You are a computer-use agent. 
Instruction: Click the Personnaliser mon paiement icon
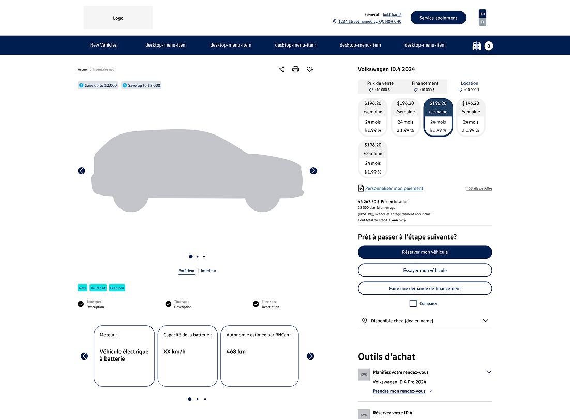[x=361, y=188]
